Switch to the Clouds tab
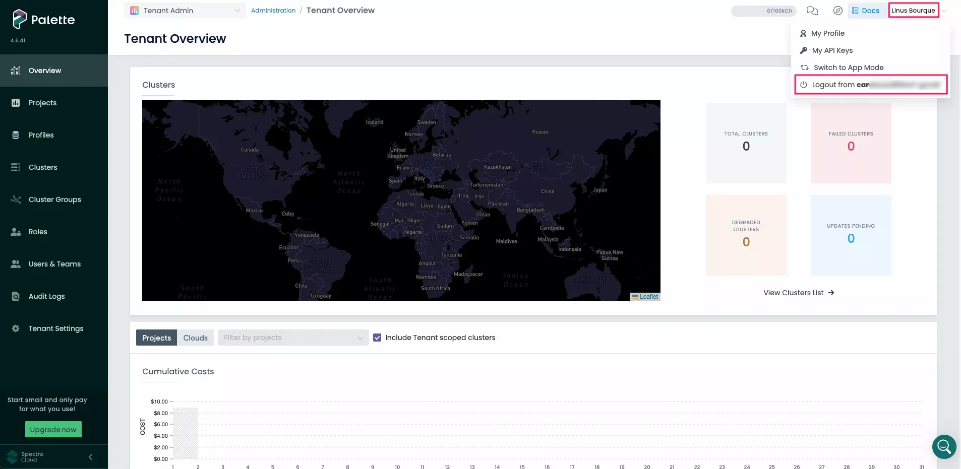This screenshot has height=469, width=961. [195, 338]
